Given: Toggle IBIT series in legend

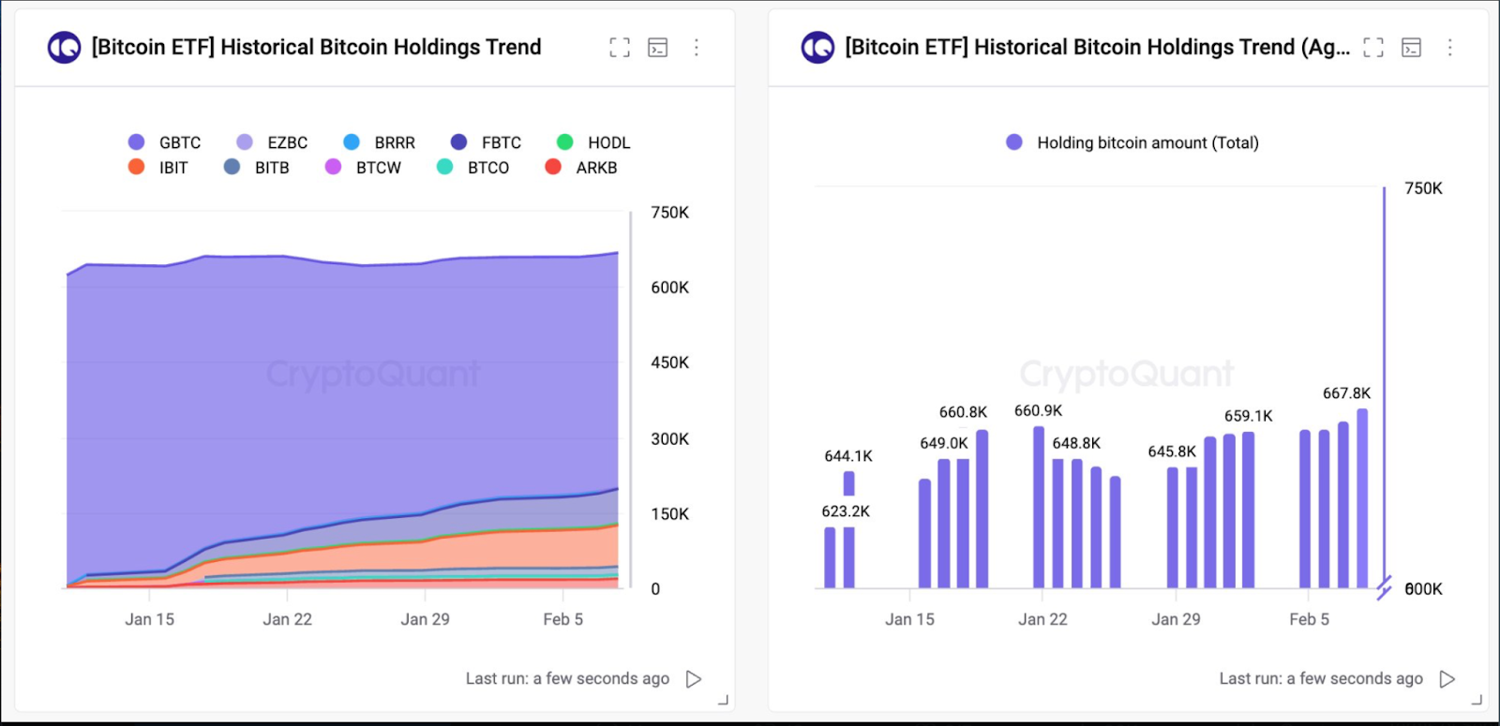Looking at the screenshot, I should pyautogui.click(x=158, y=168).
